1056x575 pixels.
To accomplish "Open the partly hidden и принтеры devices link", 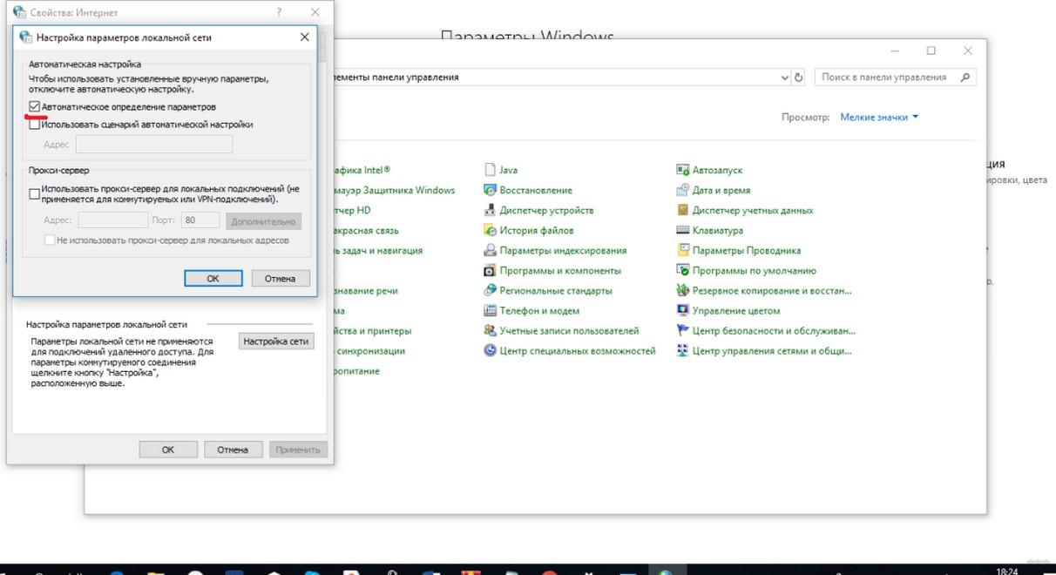I will [x=371, y=330].
